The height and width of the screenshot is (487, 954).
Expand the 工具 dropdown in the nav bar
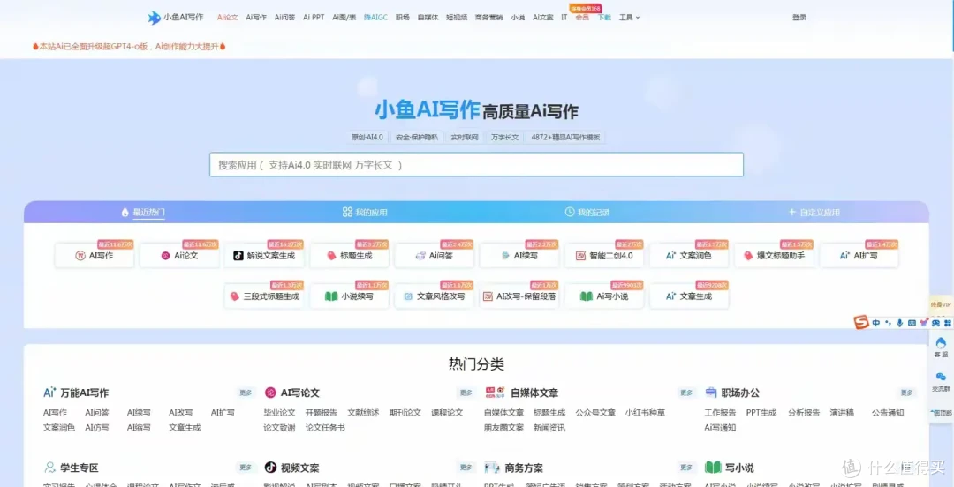pos(629,18)
